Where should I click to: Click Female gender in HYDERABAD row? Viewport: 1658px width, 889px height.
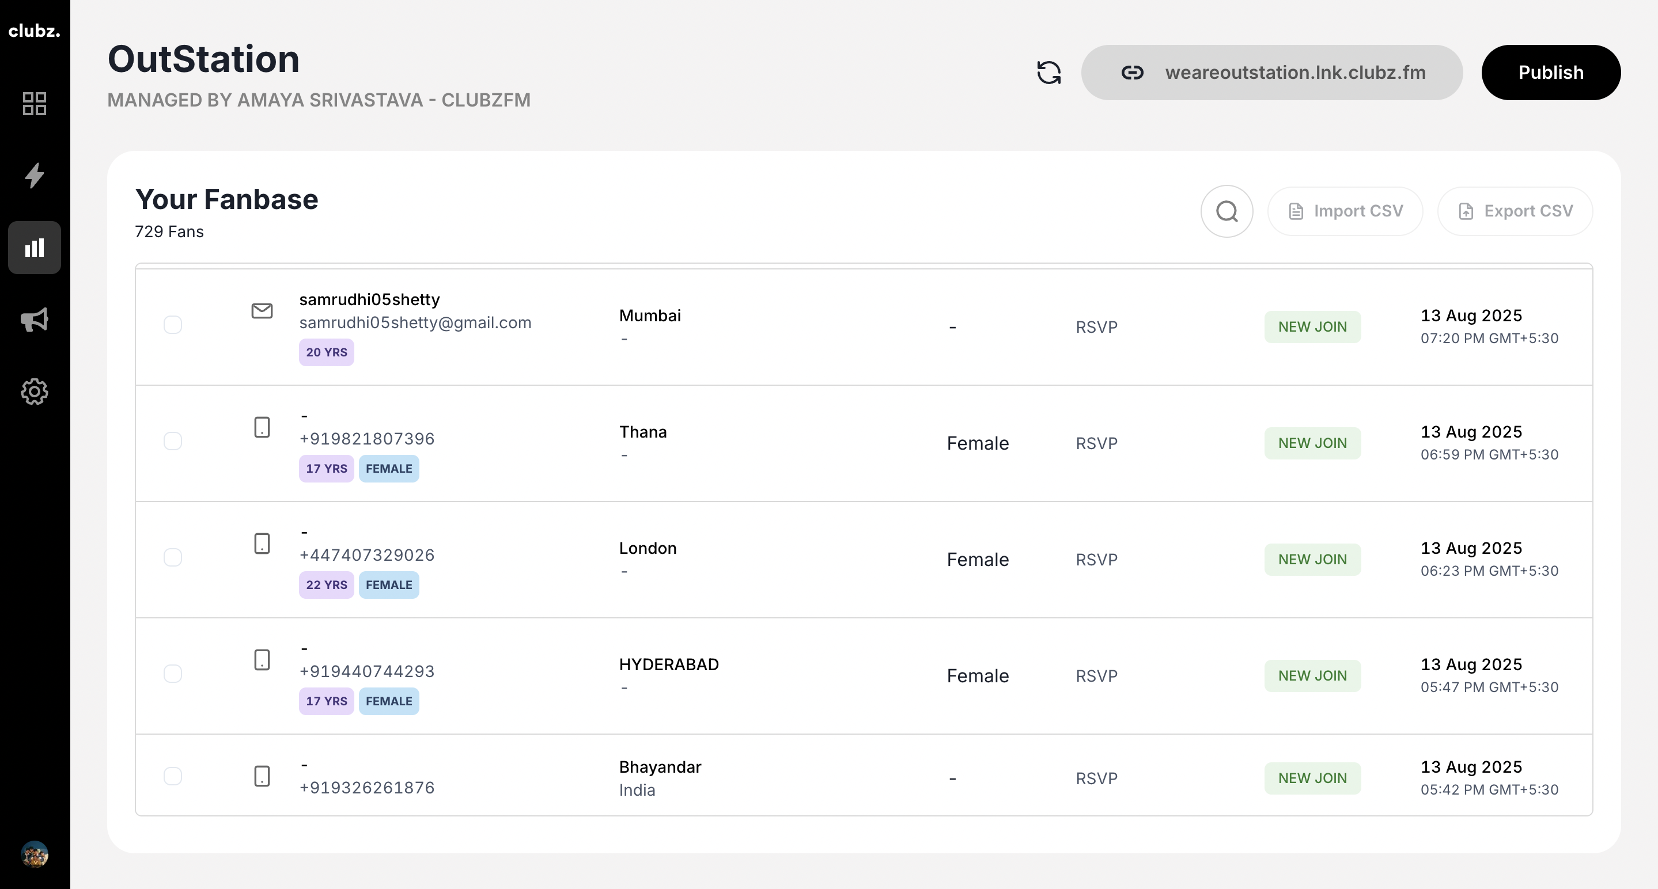978,676
